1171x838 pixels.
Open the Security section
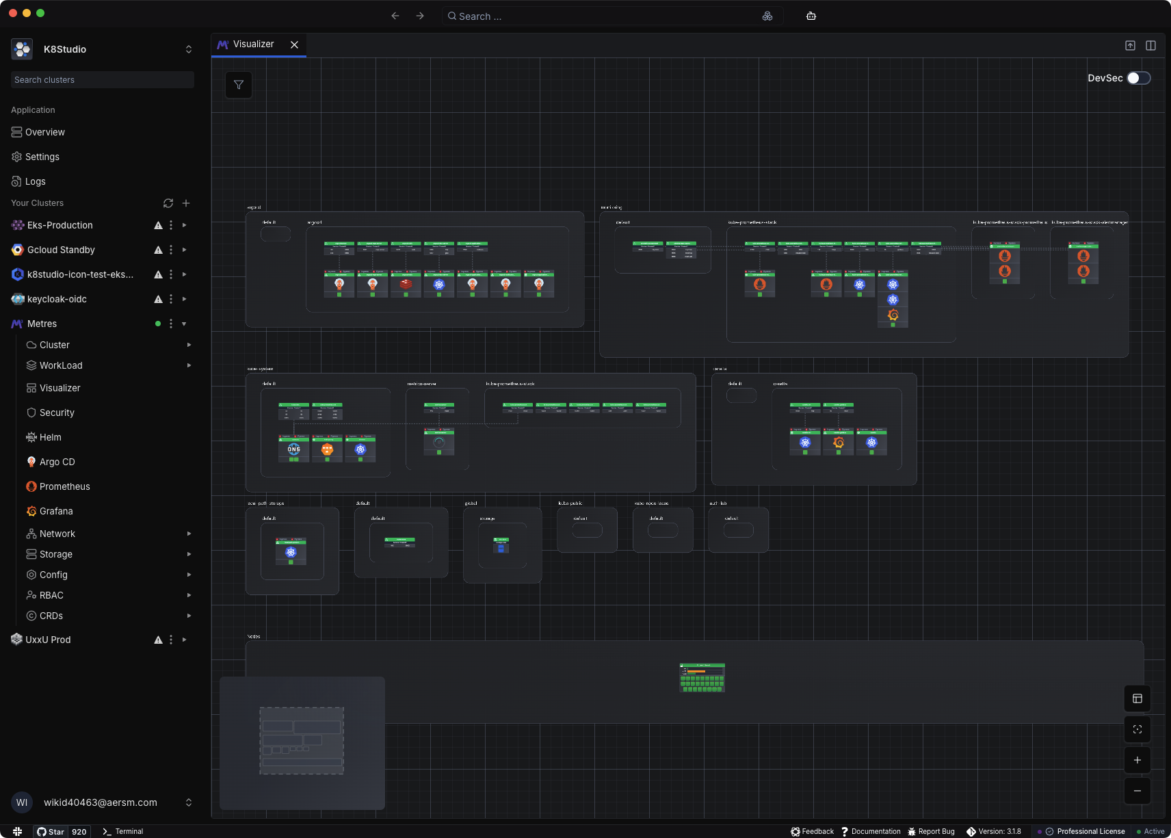[57, 413]
